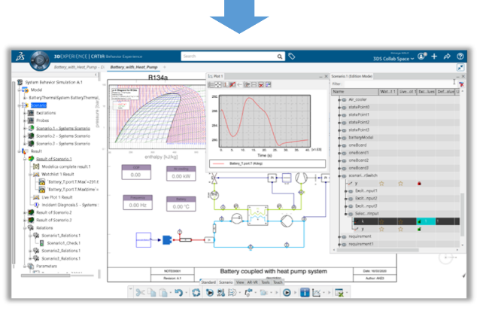Screen dimensions: 492x320
Task: Open the 3DS Collab Space dropdown
Action: click(393, 59)
